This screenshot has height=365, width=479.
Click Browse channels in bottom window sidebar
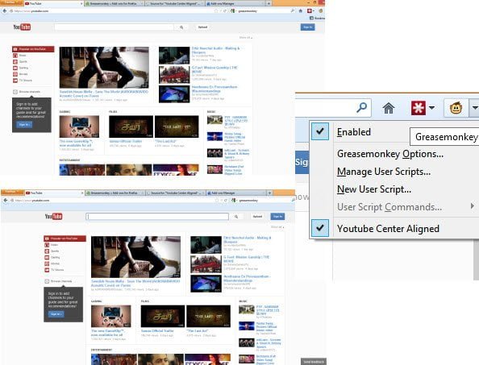(58, 281)
